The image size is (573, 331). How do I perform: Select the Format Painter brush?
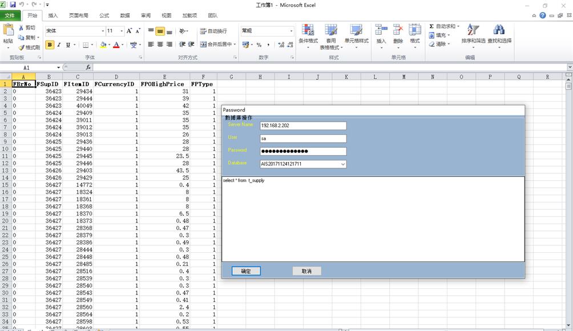[x=22, y=47]
